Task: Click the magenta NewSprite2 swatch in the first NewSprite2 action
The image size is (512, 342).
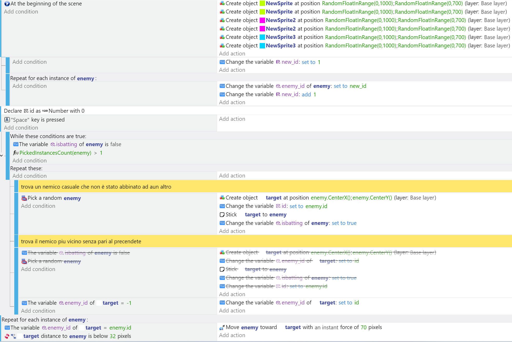Action: point(262,20)
